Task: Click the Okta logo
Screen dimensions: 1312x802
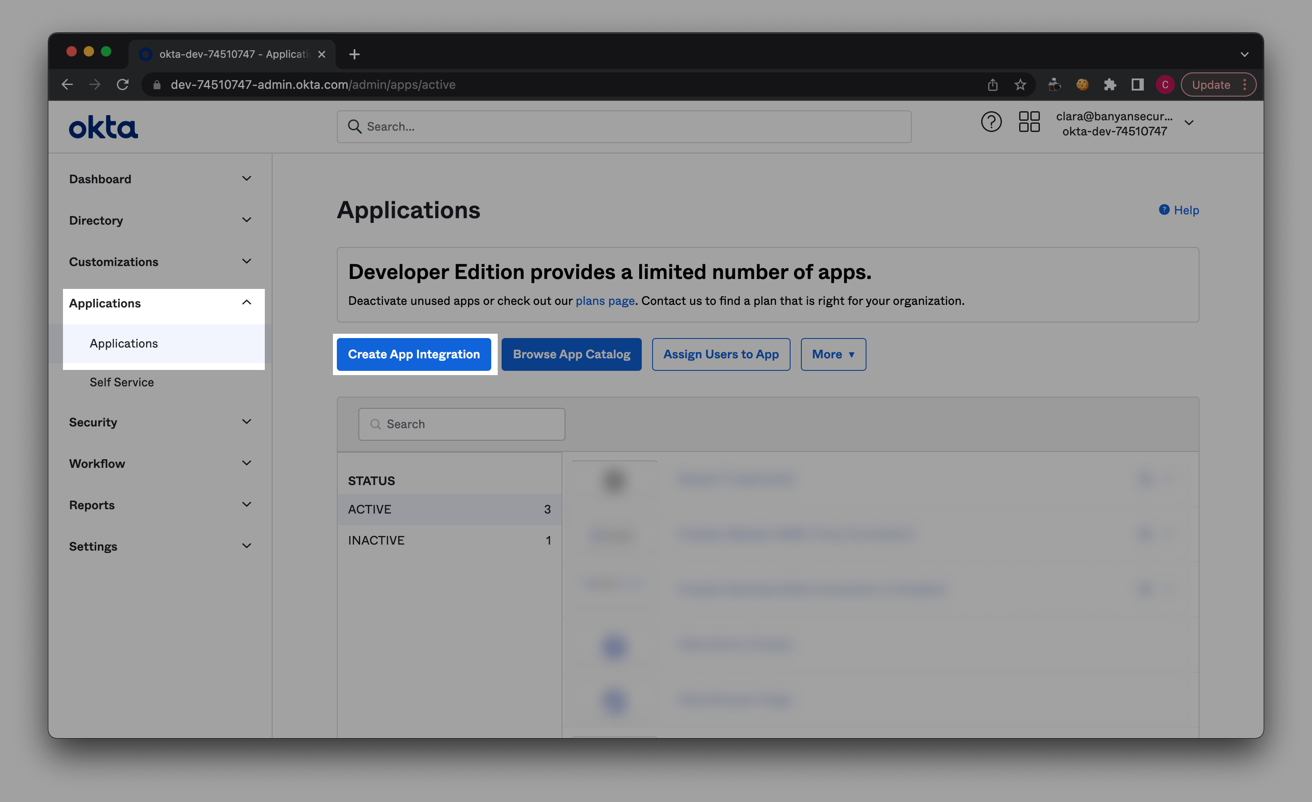Action: click(x=104, y=127)
